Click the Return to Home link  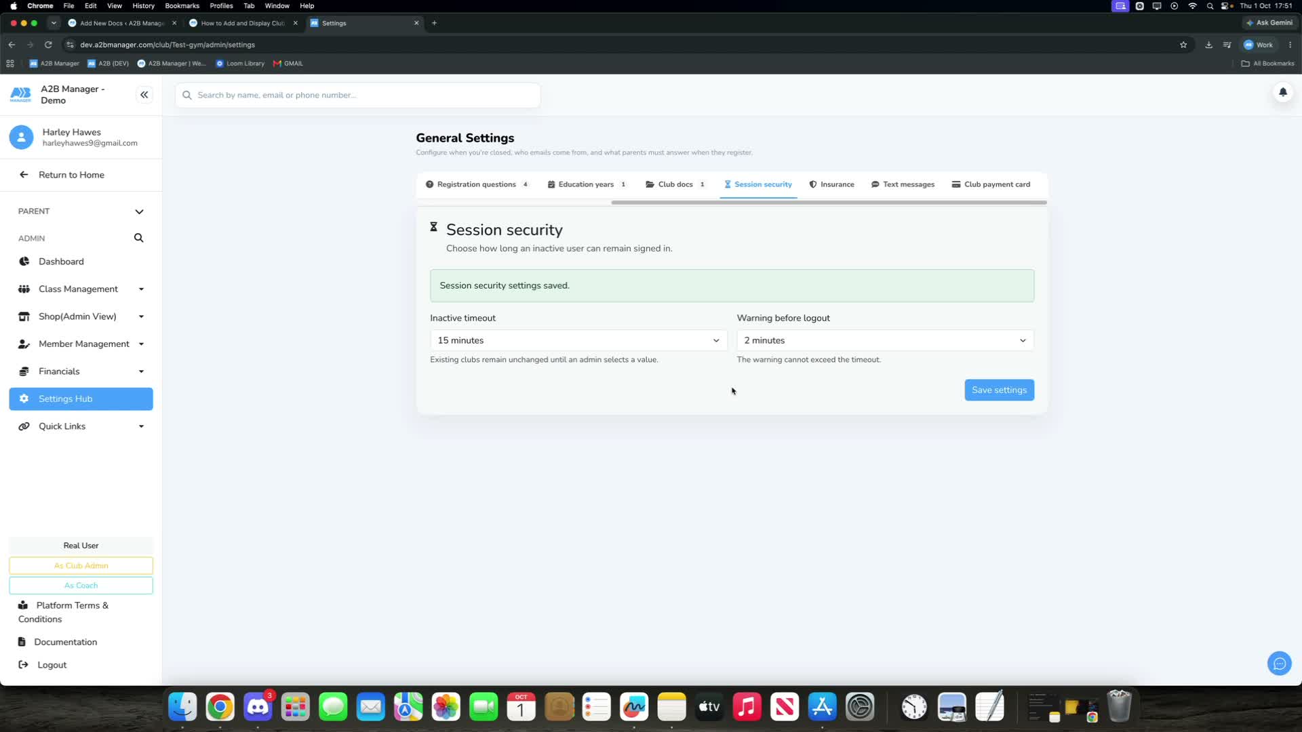[x=71, y=175]
